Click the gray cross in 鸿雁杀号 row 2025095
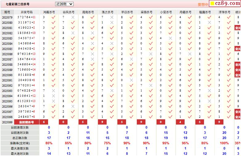The image size is (241, 156). pyautogui.click(x=53, y=101)
